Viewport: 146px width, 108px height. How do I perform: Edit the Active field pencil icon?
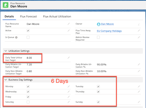tap(69, 31)
